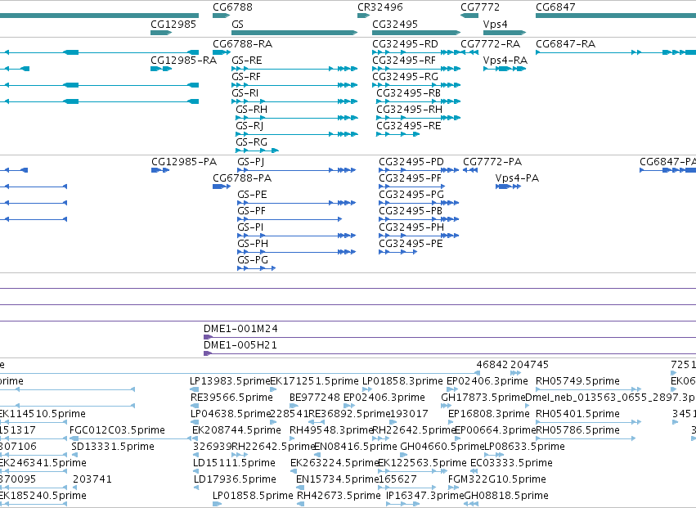
Task: Select protein CG32495-PB
Action: pyautogui.click(x=419, y=219)
